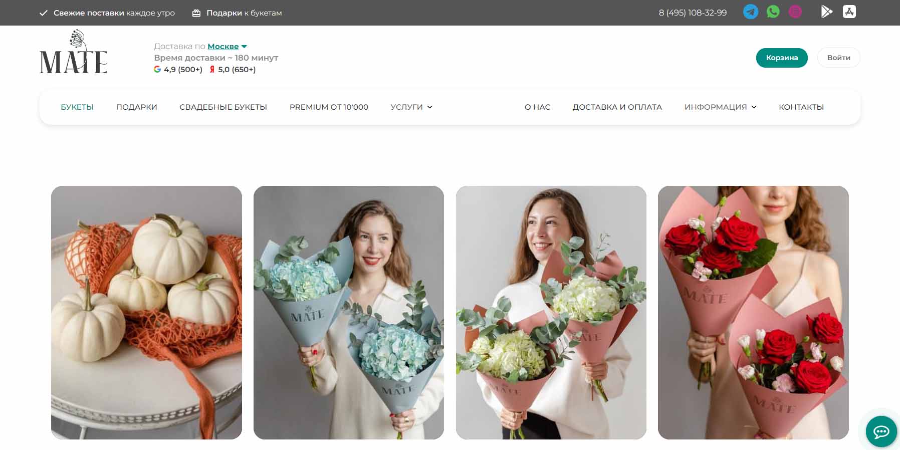This screenshot has height=450, width=900.
Task: Open the white pumpkins photo card
Action: click(146, 312)
